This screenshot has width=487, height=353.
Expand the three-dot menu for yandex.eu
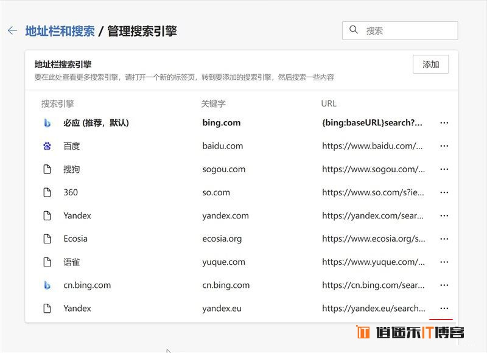click(444, 308)
